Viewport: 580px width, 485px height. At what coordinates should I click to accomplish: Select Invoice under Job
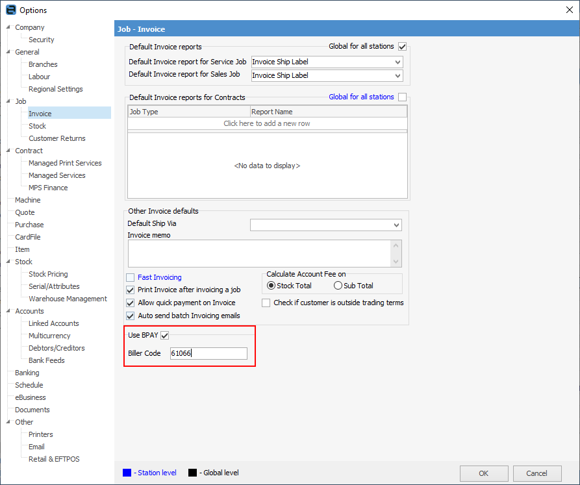(40, 114)
